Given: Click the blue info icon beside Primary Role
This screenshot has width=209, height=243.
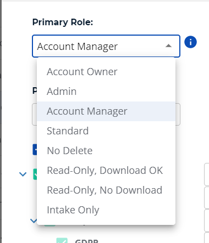Looking at the screenshot, I should coord(190,42).
